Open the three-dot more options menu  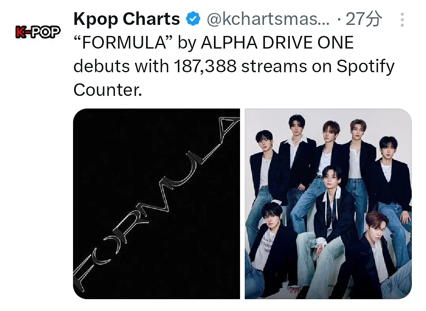[x=402, y=20]
